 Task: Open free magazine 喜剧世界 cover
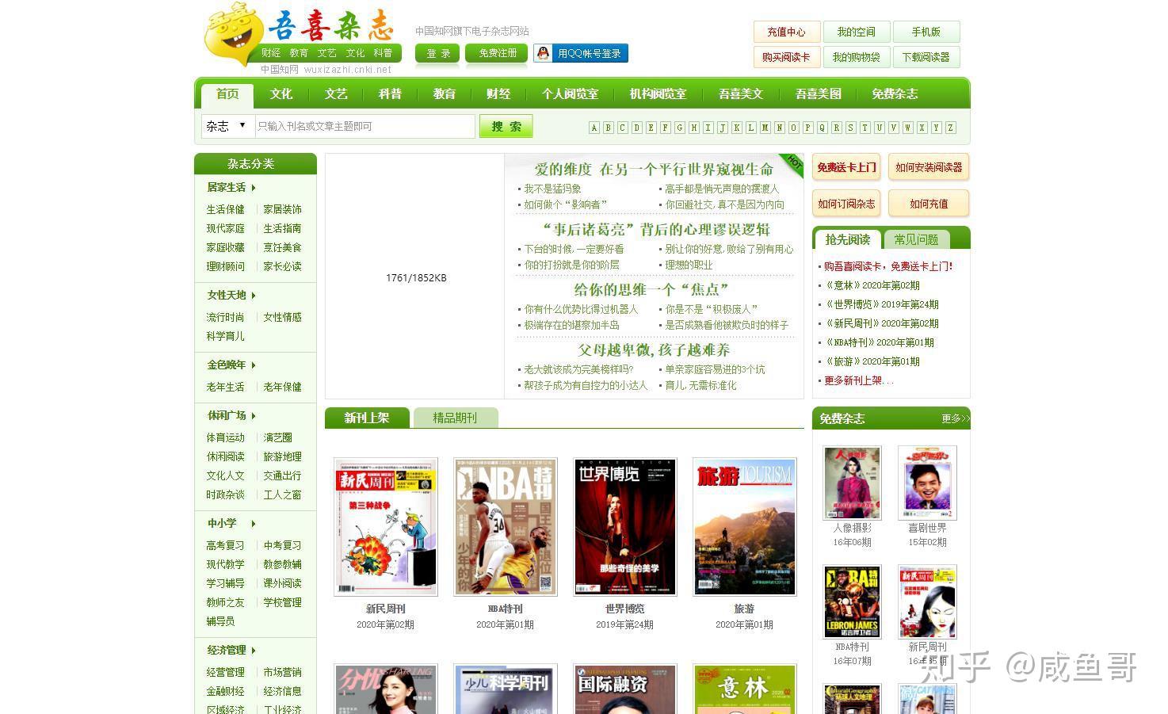point(927,483)
